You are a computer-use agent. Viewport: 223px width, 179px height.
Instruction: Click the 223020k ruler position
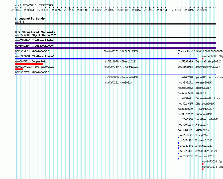click(x=202, y=10)
